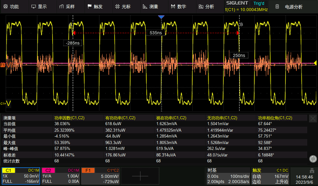
Task: Open the 触发 trigger menu
Action: (95, 7)
